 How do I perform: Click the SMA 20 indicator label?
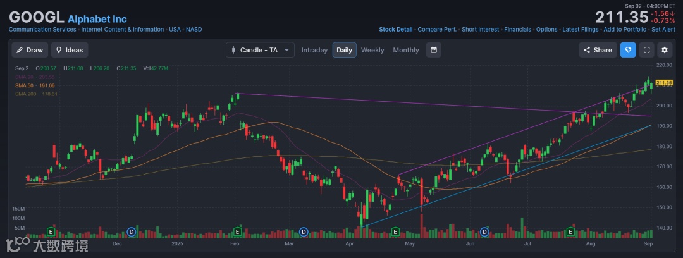pyautogui.click(x=36, y=77)
